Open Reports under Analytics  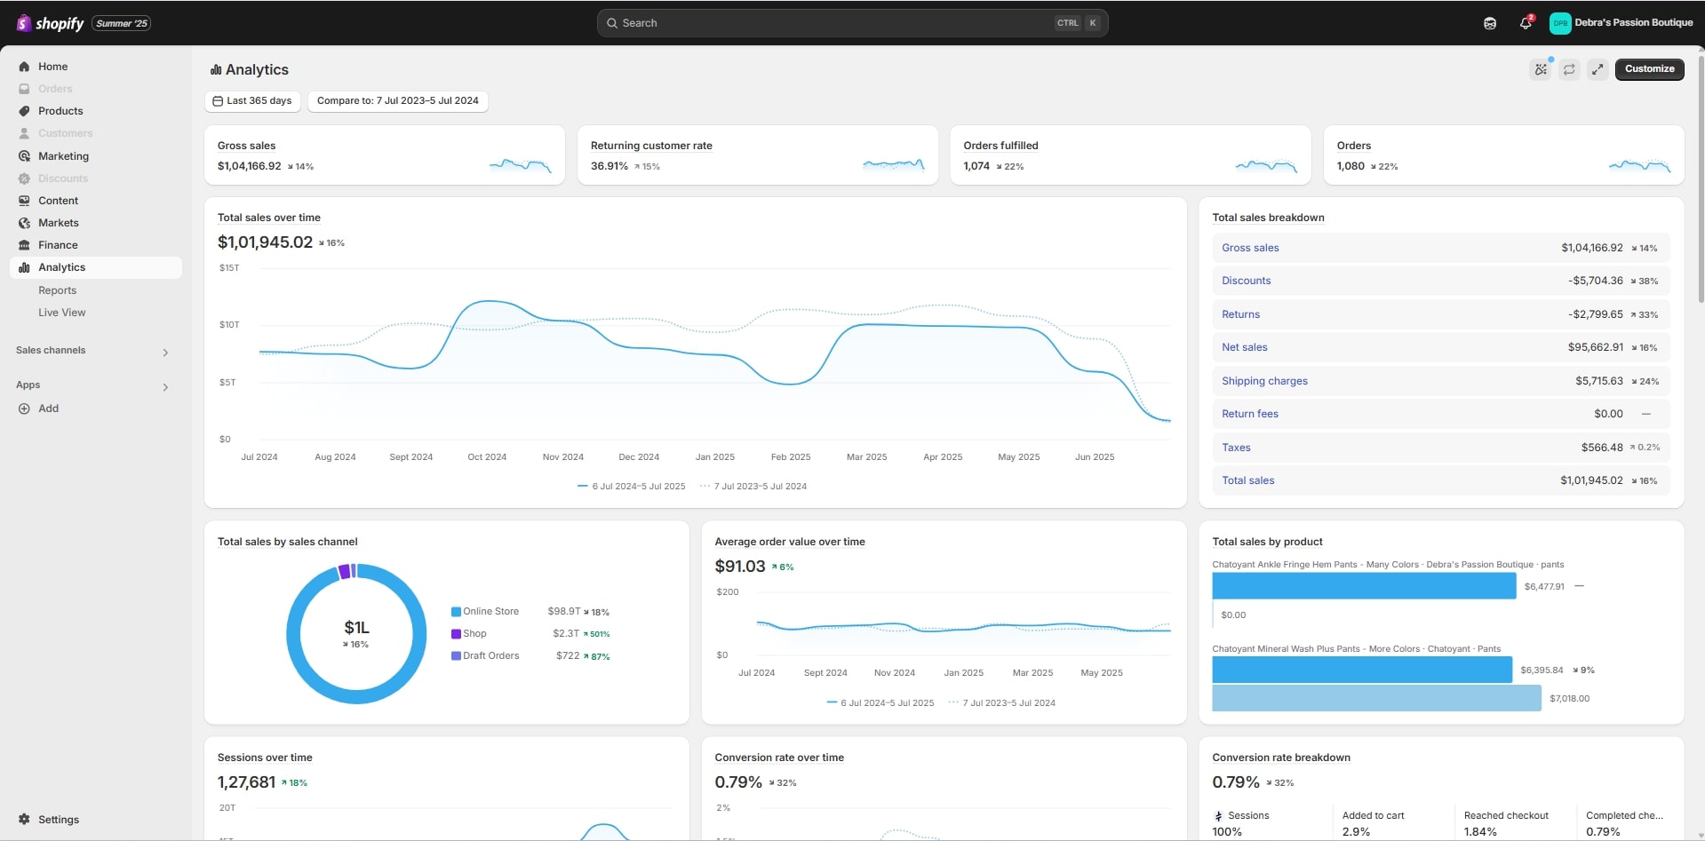57,290
